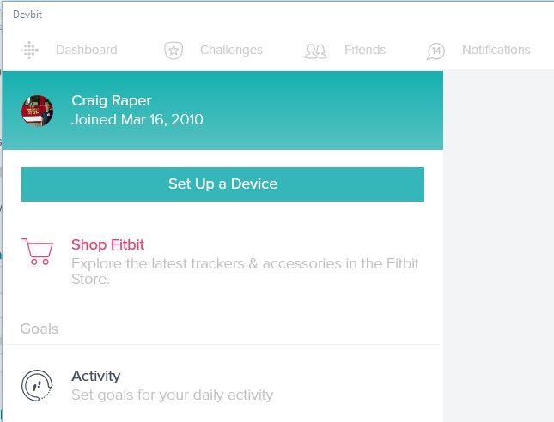This screenshot has width=554, height=422.
Task: Click the pink shopping cart icon
Action: click(38, 251)
